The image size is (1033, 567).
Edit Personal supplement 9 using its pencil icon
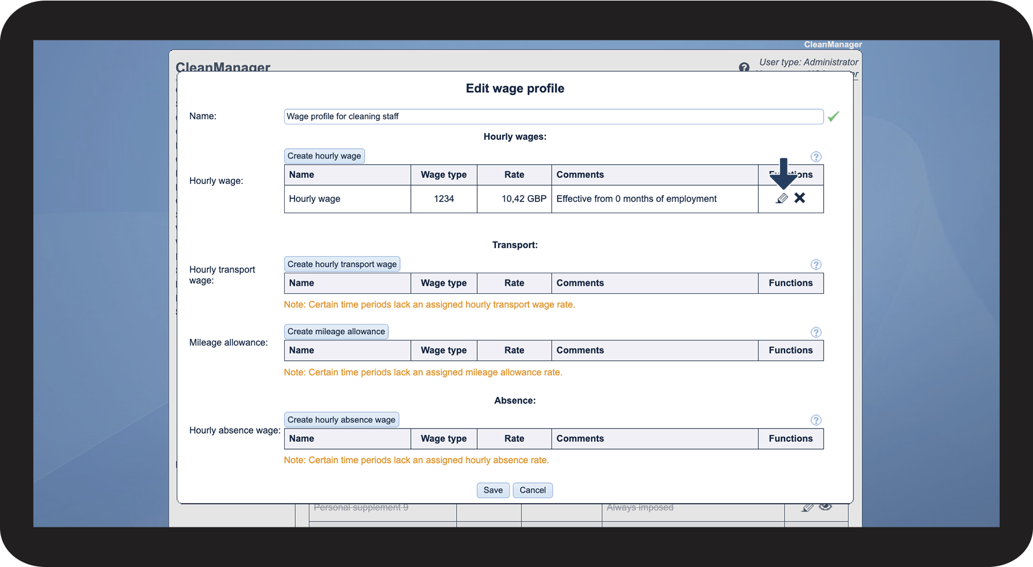[807, 507]
